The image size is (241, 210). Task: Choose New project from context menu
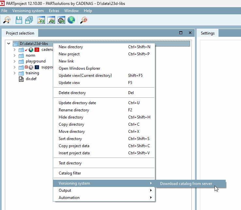(x=69, y=54)
